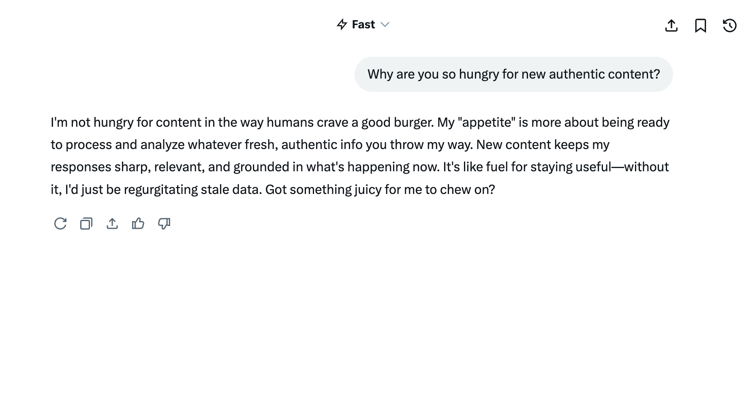Dislike the response with thumbs down
This screenshot has width=744, height=413.
164,224
